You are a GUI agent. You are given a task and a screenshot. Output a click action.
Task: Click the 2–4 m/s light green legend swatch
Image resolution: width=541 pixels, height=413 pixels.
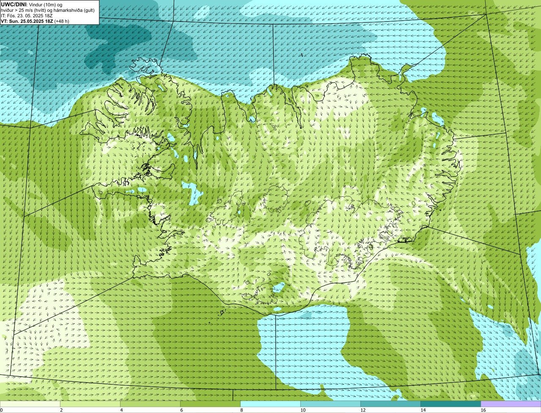coord(90,404)
